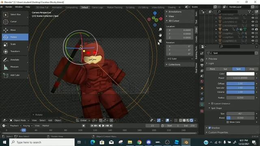Switch to the Animation workspace tab
Screen dimensions: 260x146
[57, 7]
